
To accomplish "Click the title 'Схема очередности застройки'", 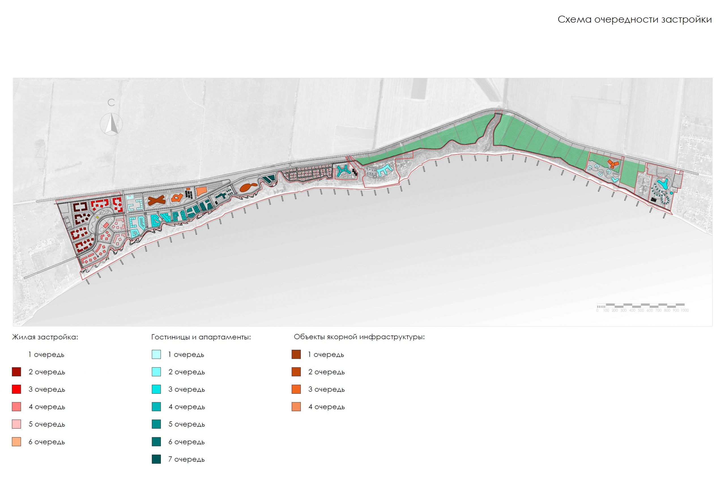I will (635, 20).
